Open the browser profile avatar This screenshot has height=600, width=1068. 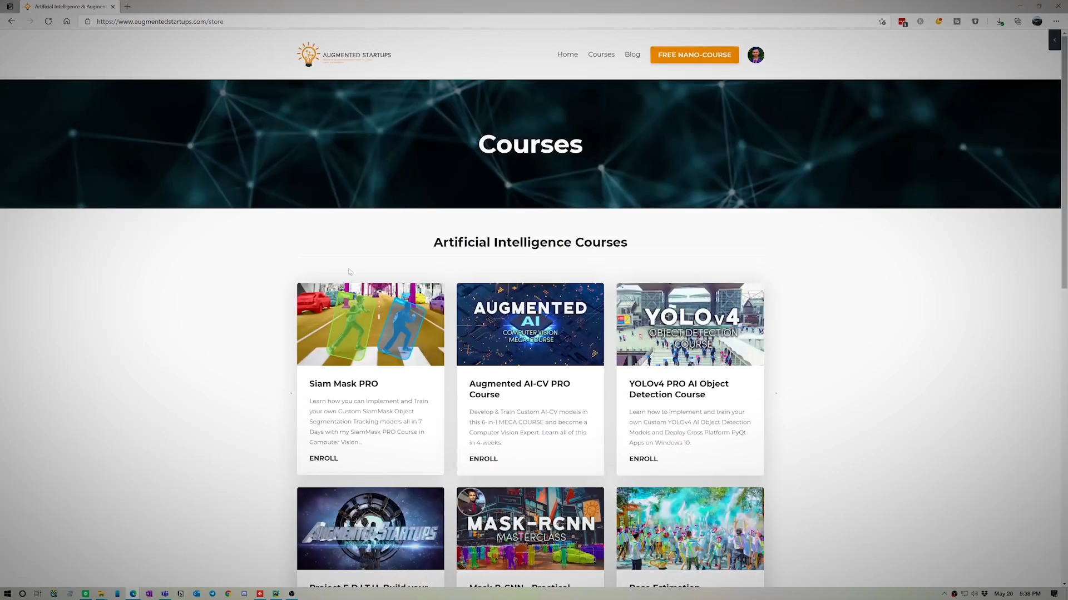click(x=1037, y=22)
